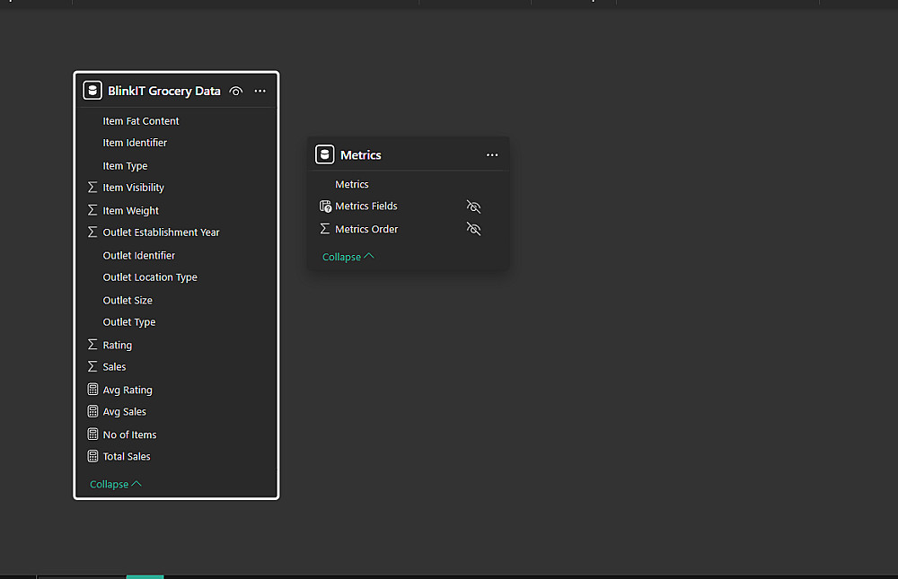This screenshot has width=898, height=579.
Task: Select the Item Identifier field
Action: coord(135,143)
